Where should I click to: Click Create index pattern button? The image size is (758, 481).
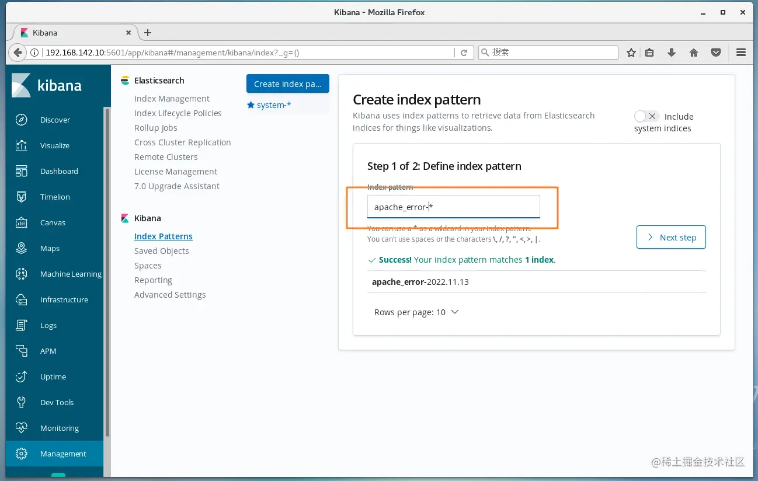(288, 83)
